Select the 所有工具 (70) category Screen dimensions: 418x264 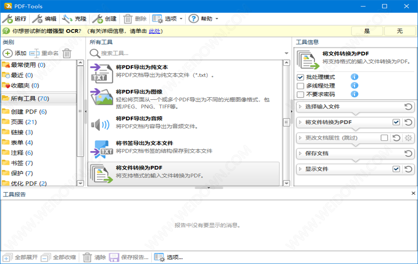point(39,98)
